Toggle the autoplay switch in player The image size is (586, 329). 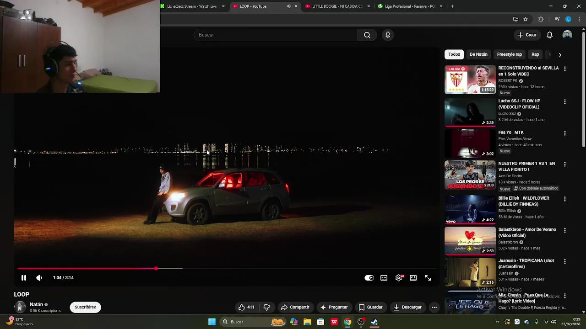pos(369,278)
